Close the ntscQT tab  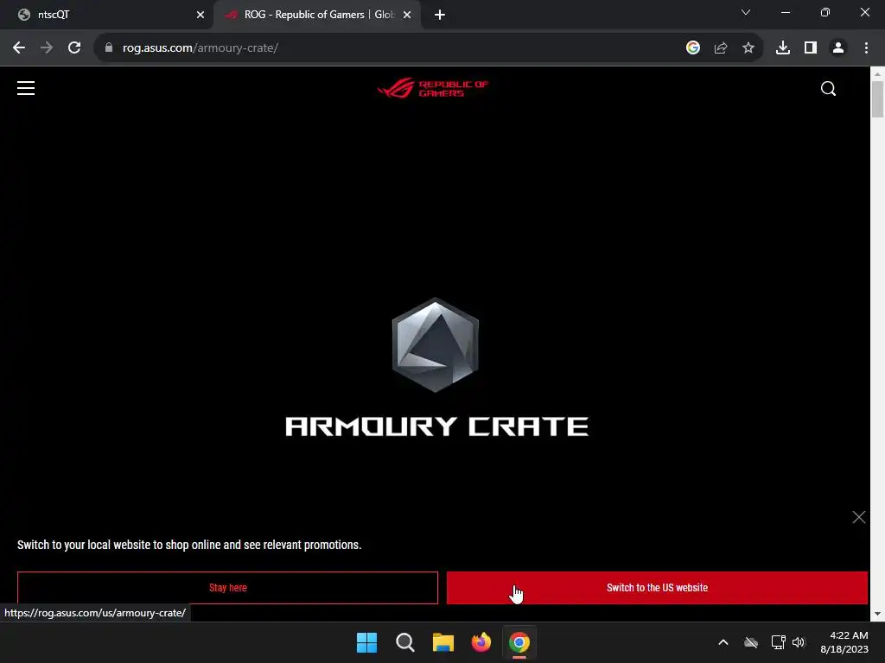pyautogui.click(x=200, y=15)
